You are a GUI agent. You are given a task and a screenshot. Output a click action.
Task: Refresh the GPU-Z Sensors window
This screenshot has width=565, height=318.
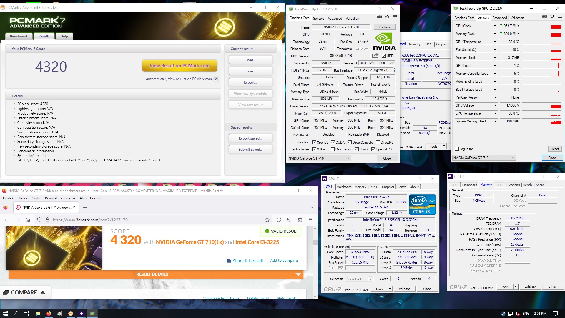[x=552, y=16]
